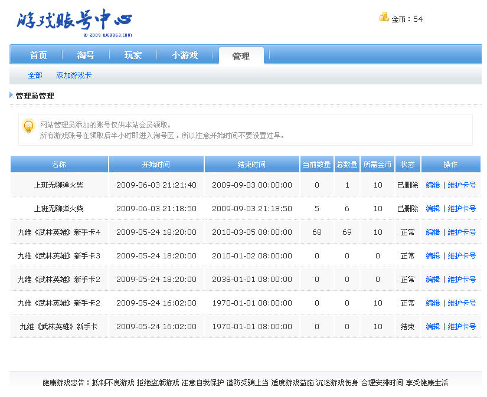The height and width of the screenshot is (397, 487).
Task: Select the 管理 tab
Action: point(241,56)
